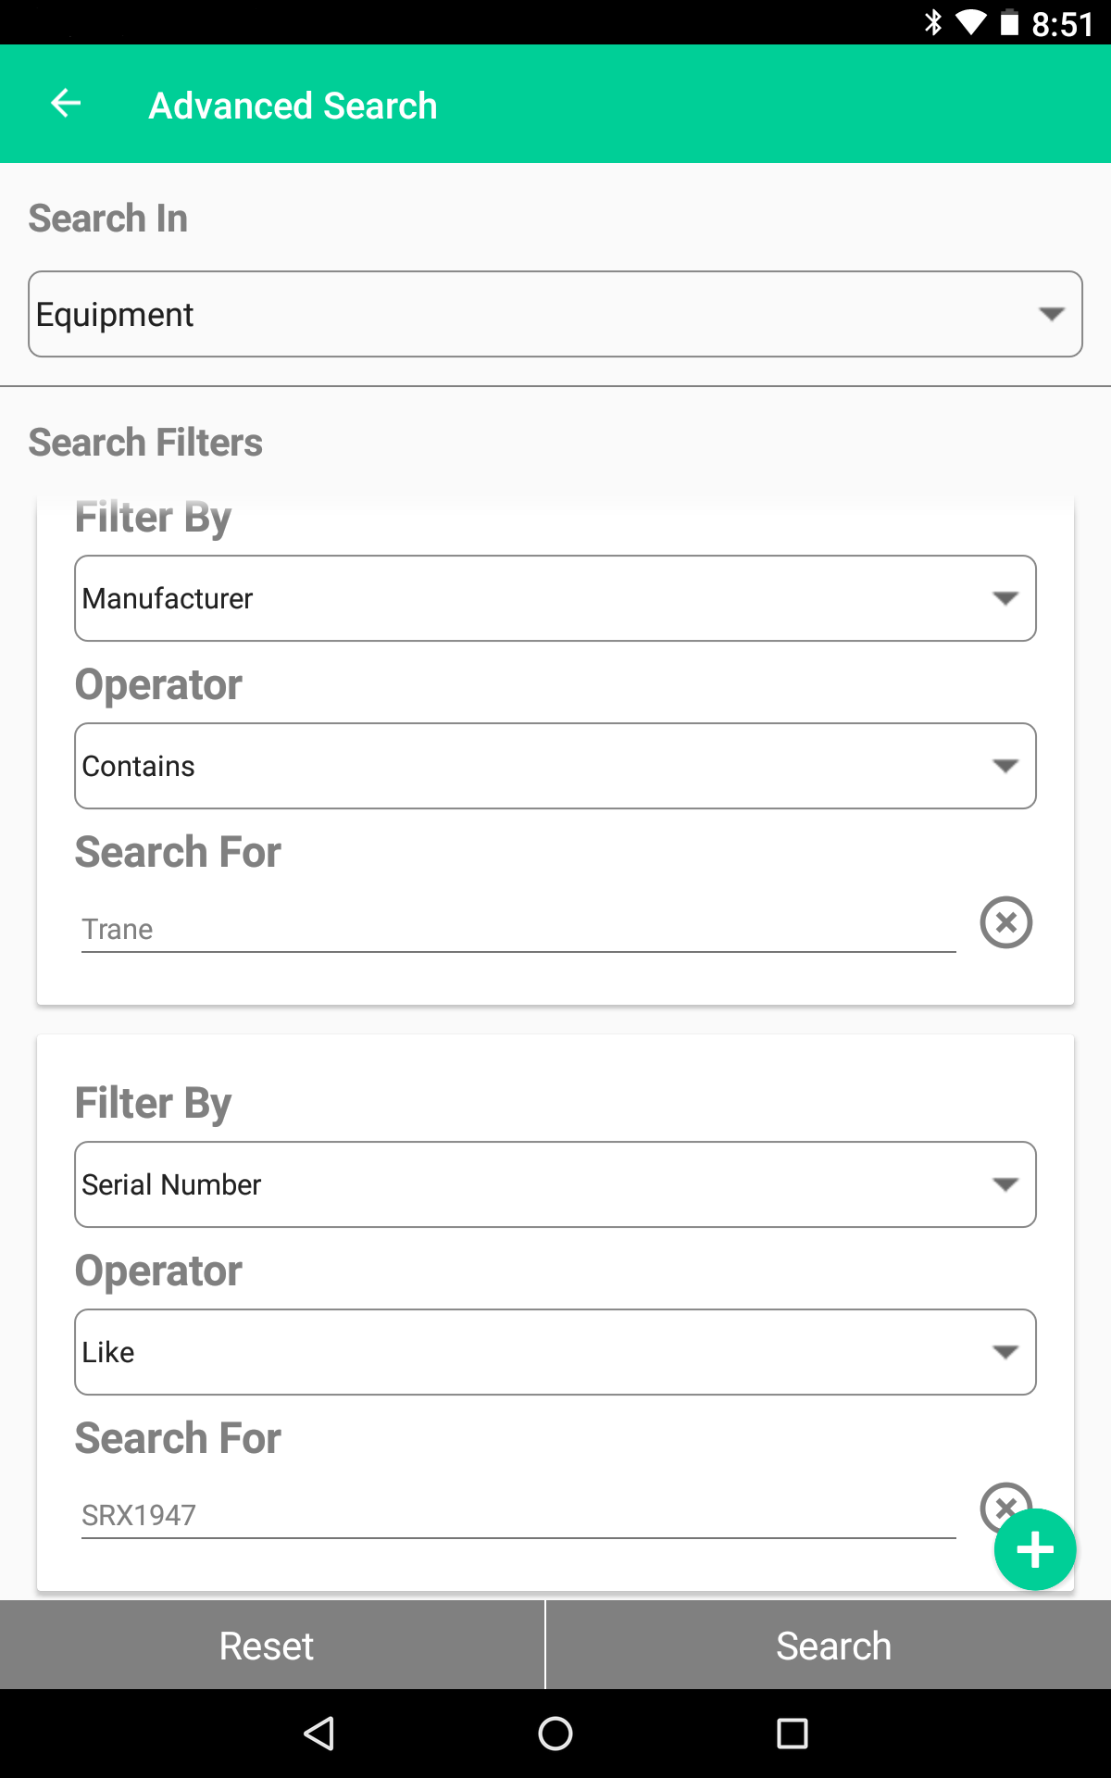Tap the battery status icon
This screenshot has height=1778, width=1111.
point(1009,22)
